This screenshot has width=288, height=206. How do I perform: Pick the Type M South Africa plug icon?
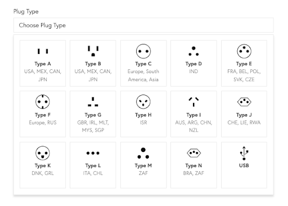[x=143, y=153]
